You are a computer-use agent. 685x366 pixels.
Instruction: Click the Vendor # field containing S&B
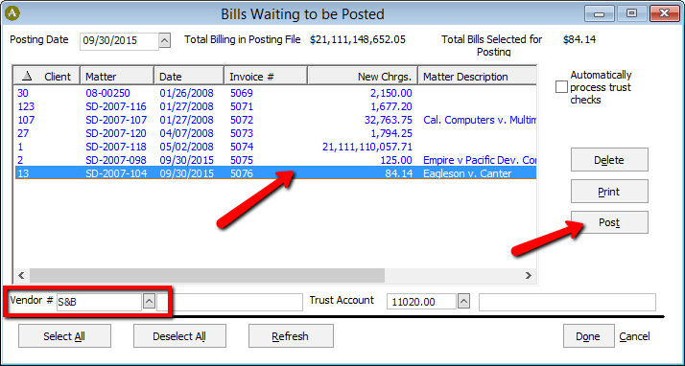[99, 302]
